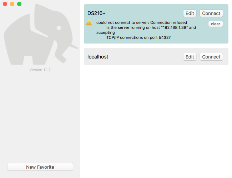Select the DS216+ favorite name
This screenshot has height=178, width=232.
[x=96, y=13]
